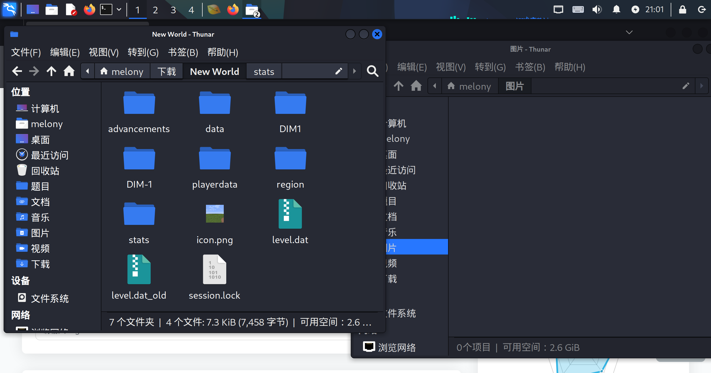711x373 pixels.
Task: Go back with the left arrow button
Action: coord(17,71)
